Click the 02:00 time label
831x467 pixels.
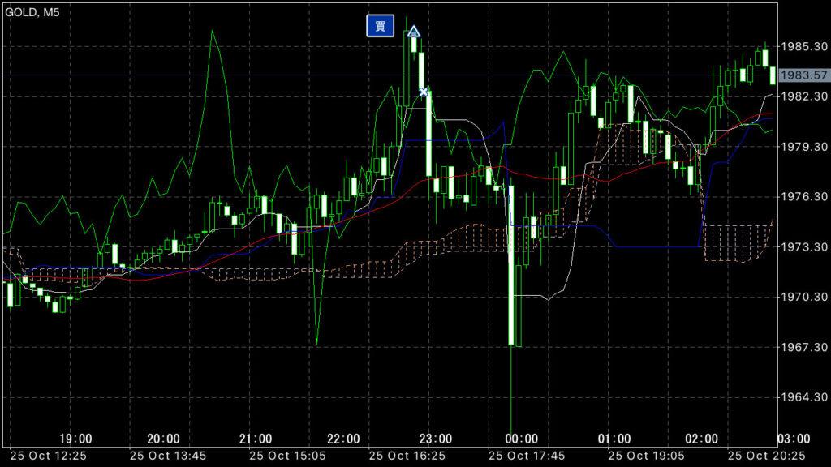(x=702, y=439)
